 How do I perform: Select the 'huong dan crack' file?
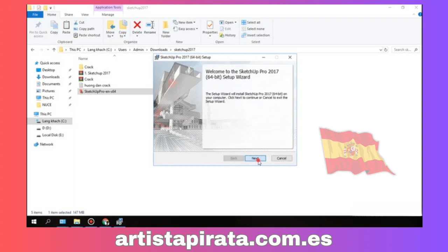click(97, 85)
